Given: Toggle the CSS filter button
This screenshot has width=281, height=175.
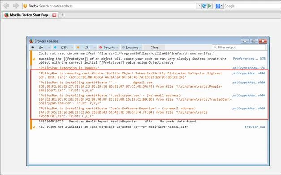Looking at the screenshot, I should click(x=64, y=48).
